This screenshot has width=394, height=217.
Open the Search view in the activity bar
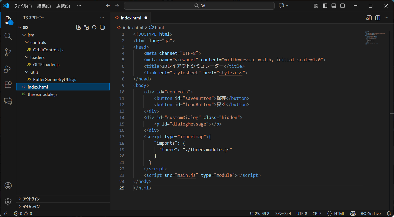8,36
